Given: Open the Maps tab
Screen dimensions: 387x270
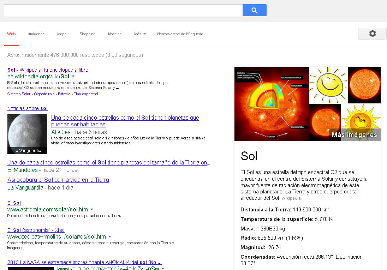Looking at the screenshot, I should coord(62,34).
